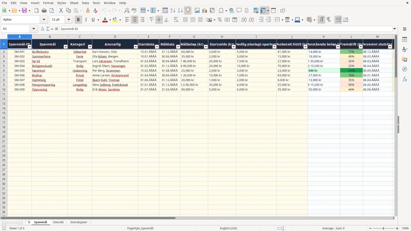The width and height of the screenshot is (411, 231).
Task: Click the Save document icon
Action: tap(24, 11)
